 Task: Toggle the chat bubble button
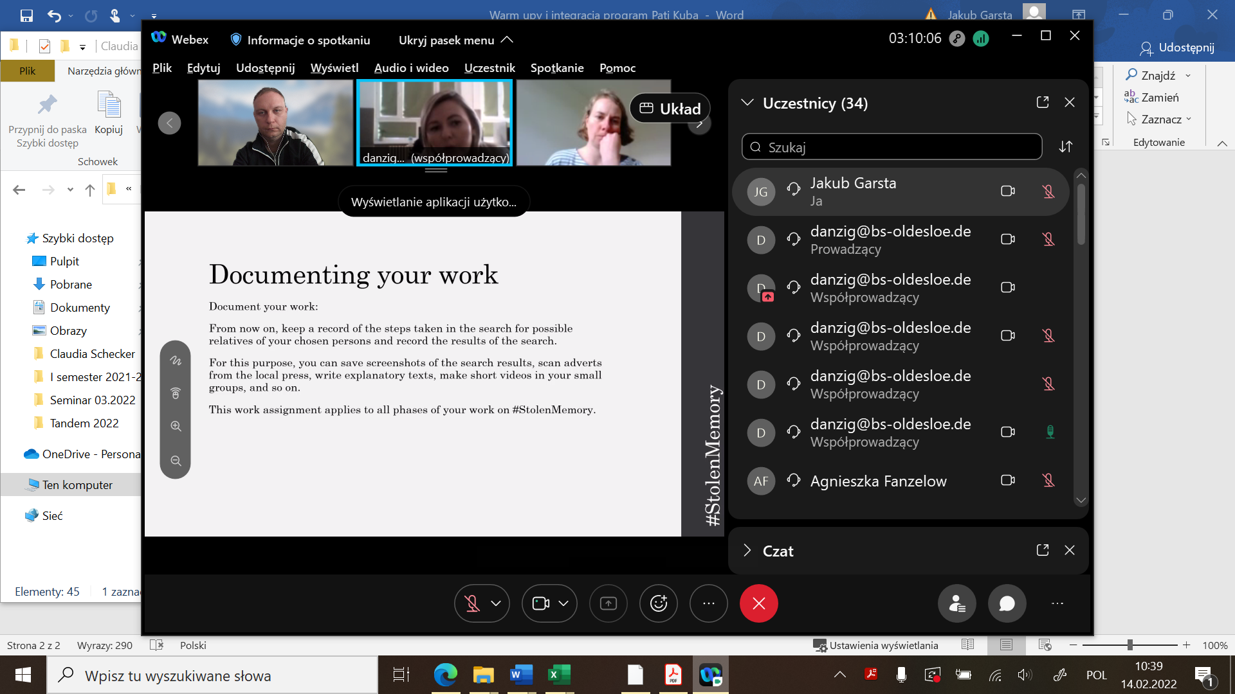click(1007, 603)
